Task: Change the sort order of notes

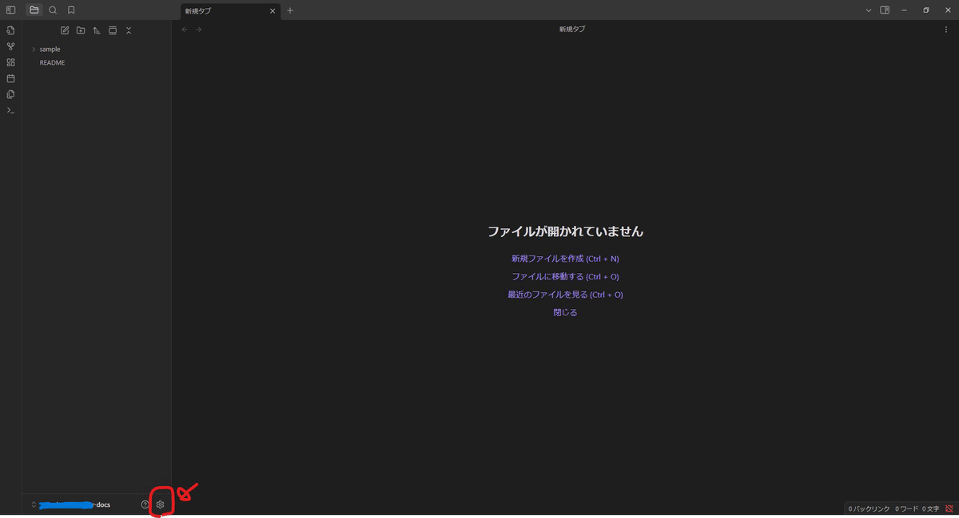Action: pyautogui.click(x=96, y=30)
